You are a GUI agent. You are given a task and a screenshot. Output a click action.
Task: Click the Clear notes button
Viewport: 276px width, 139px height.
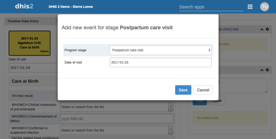(217, 101)
